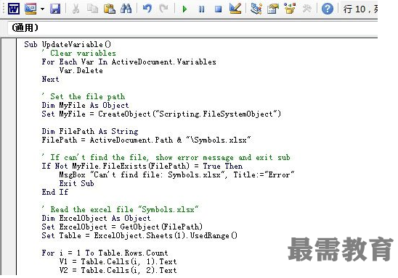Cut the selected code
The image size is (398, 278).
pyautogui.click(x=76, y=9)
